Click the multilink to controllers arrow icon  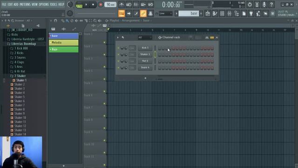pos(129,14)
